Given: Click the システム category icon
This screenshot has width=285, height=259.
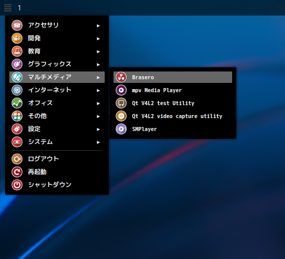Looking at the screenshot, I should coord(17,142).
